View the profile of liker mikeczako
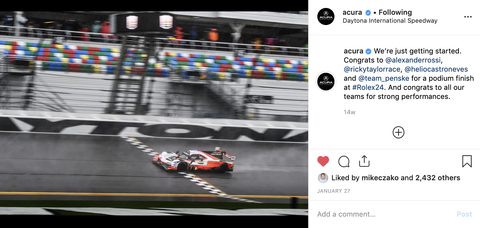The image size is (480, 228). click(380, 178)
